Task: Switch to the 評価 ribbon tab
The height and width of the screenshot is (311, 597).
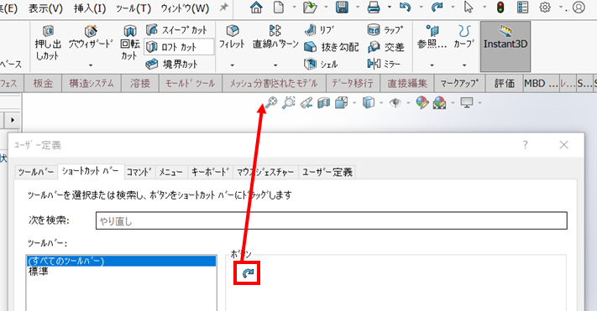Action: click(x=505, y=83)
